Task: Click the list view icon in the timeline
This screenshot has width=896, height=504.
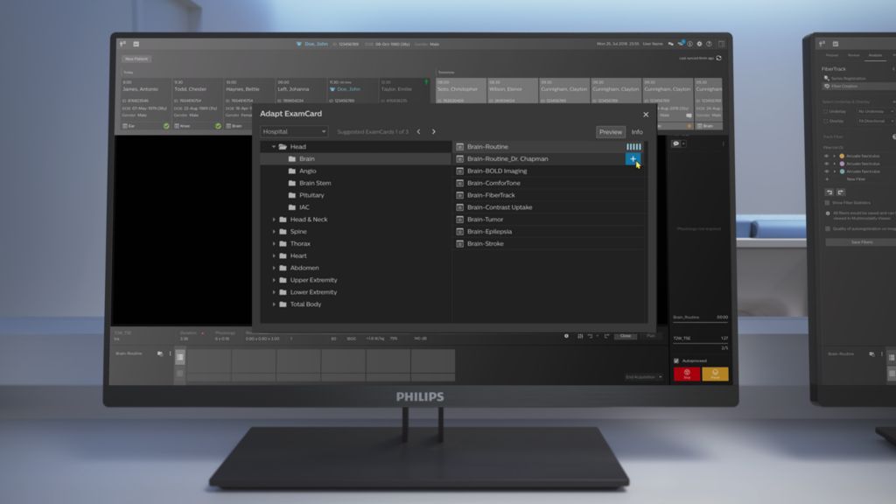Action: coord(180,357)
